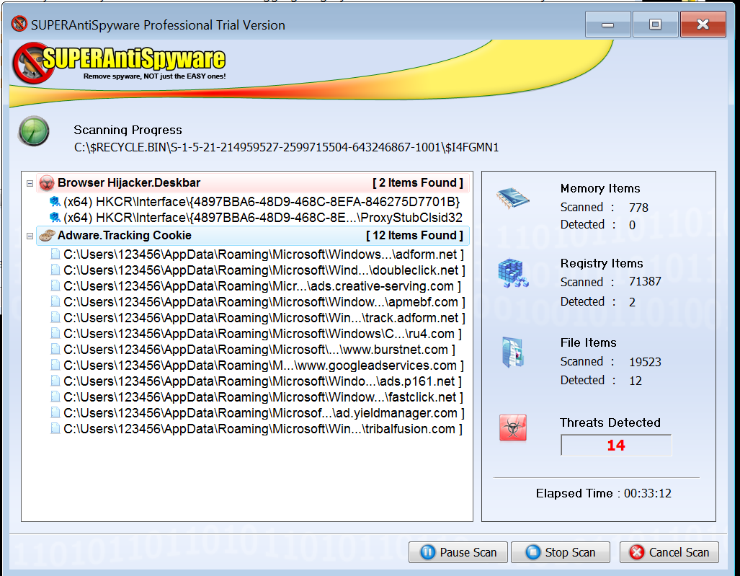The image size is (740, 576).
Task: Collapse the Browser Hijacker.Deskbar group
Action: (30, 183)
